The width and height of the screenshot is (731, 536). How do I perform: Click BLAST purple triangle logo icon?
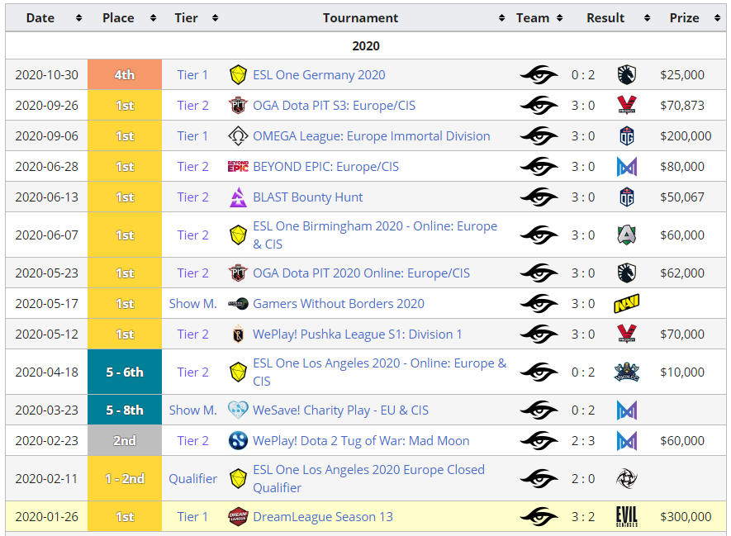pyautogui.click(x=238, y=197)
